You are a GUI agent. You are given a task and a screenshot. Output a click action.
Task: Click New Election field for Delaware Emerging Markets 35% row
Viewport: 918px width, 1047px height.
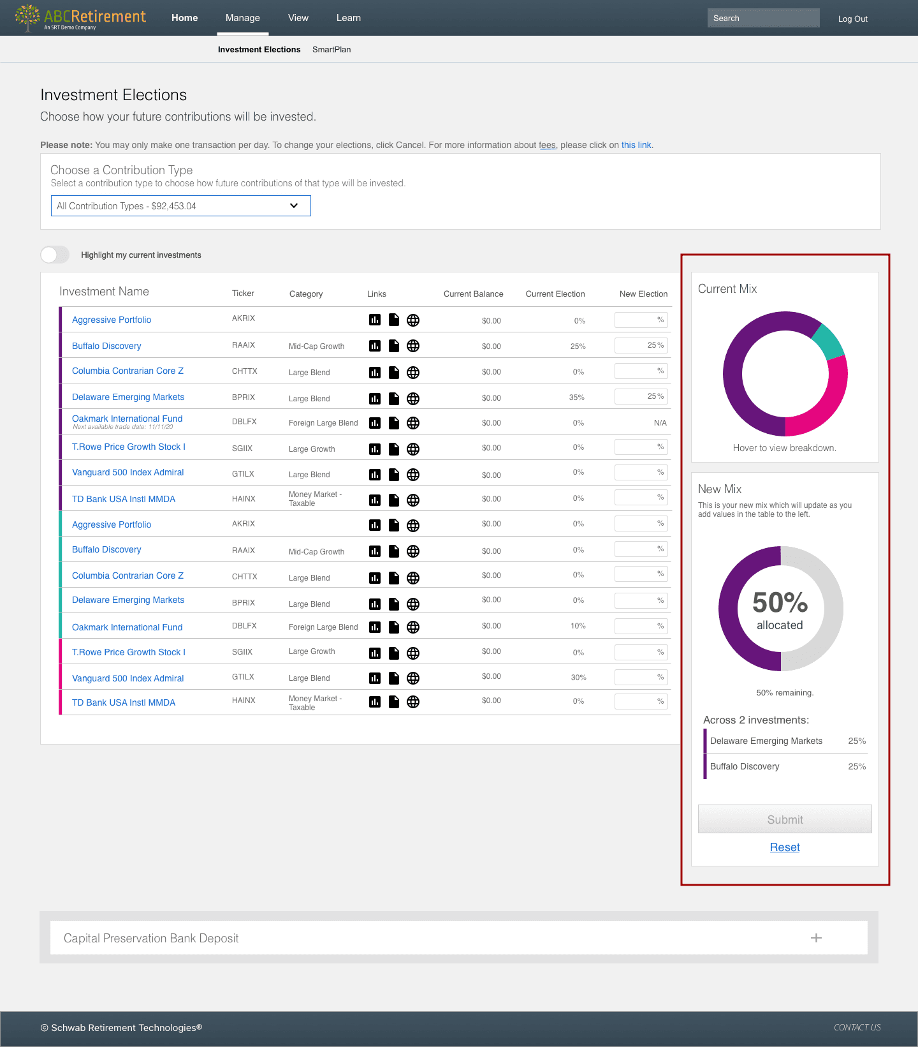[x=641, y=396]
